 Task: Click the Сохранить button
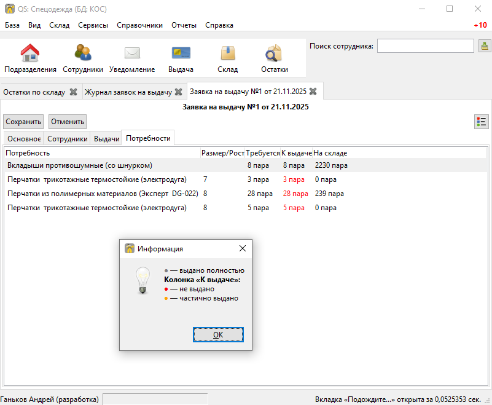[23, 122]
